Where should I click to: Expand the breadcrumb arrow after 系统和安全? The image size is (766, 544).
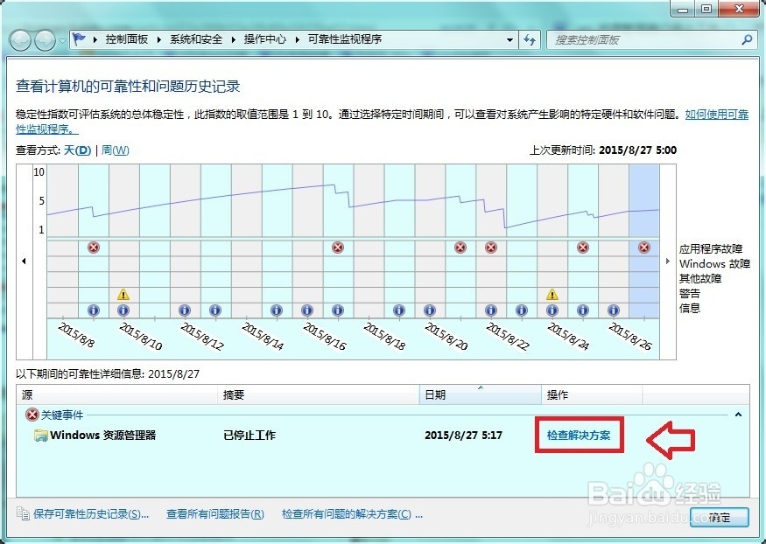233,39
